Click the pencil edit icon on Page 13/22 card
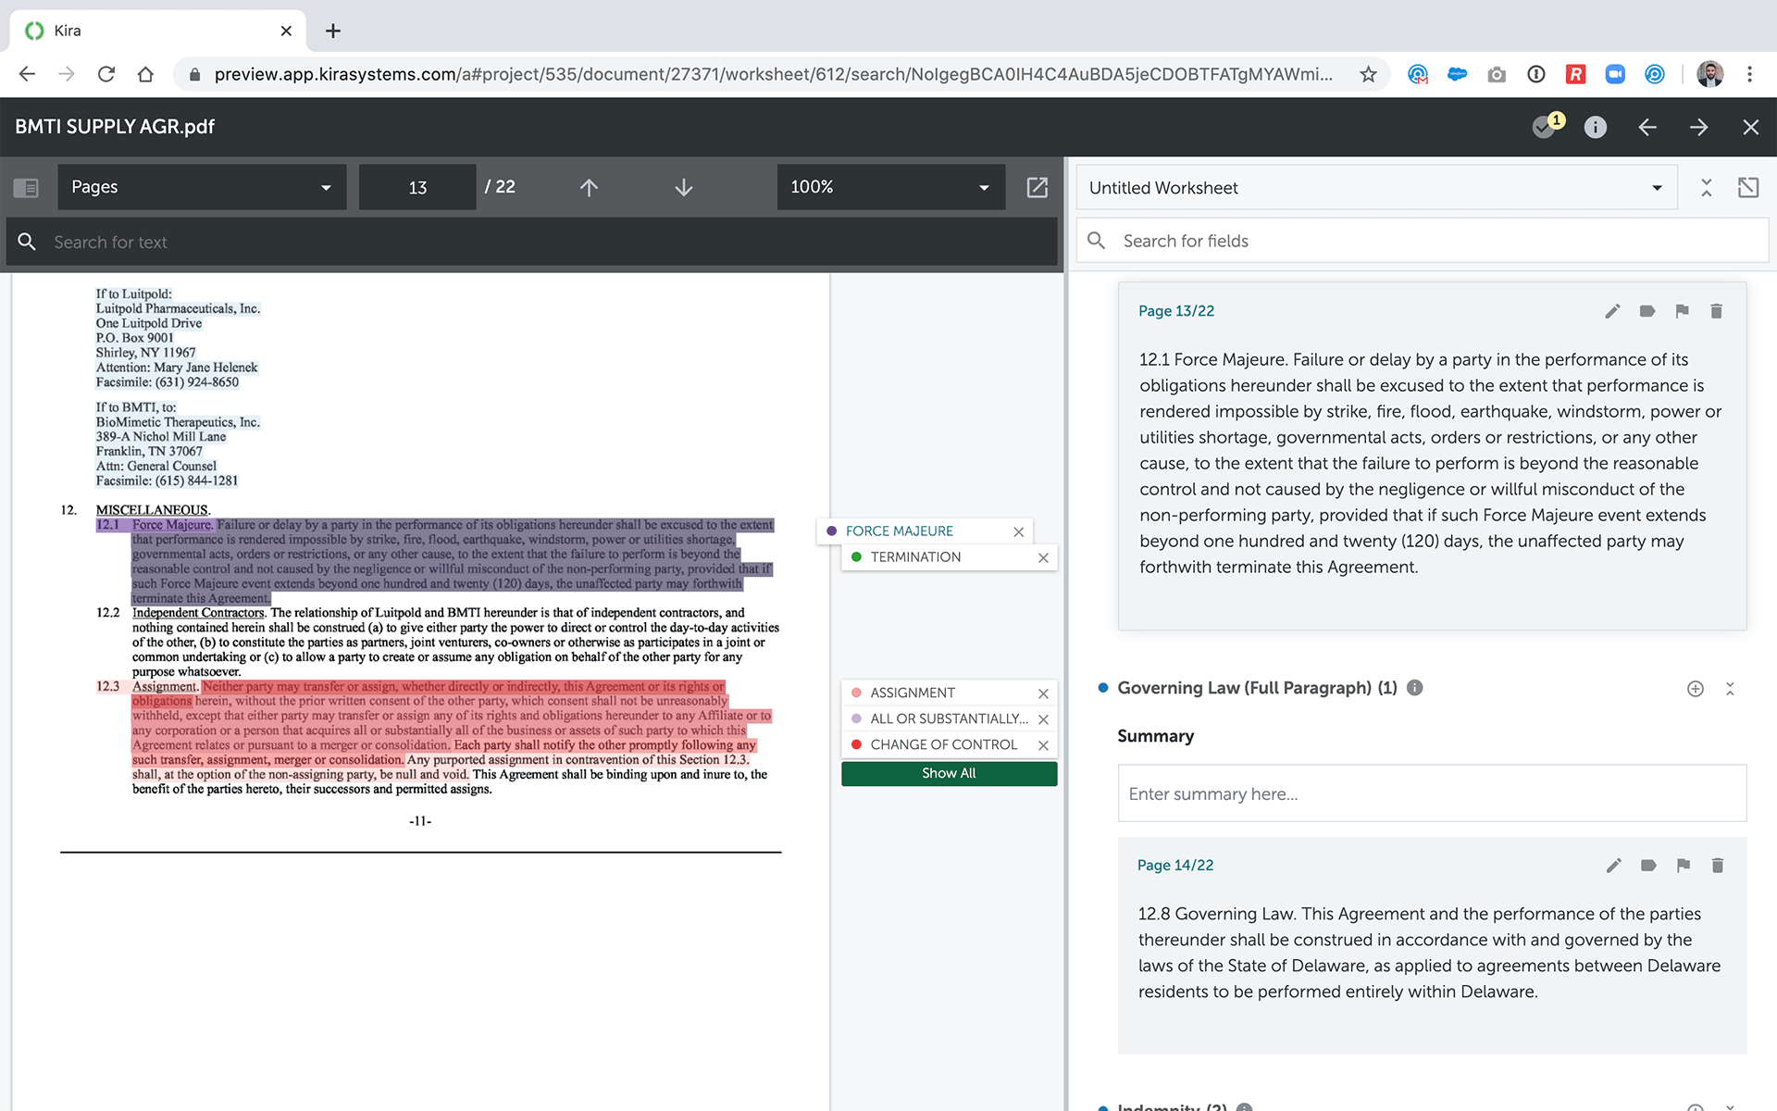 pos(1612,311)
